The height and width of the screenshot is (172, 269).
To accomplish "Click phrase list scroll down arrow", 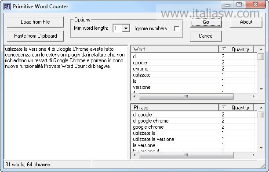I will 261,148.
